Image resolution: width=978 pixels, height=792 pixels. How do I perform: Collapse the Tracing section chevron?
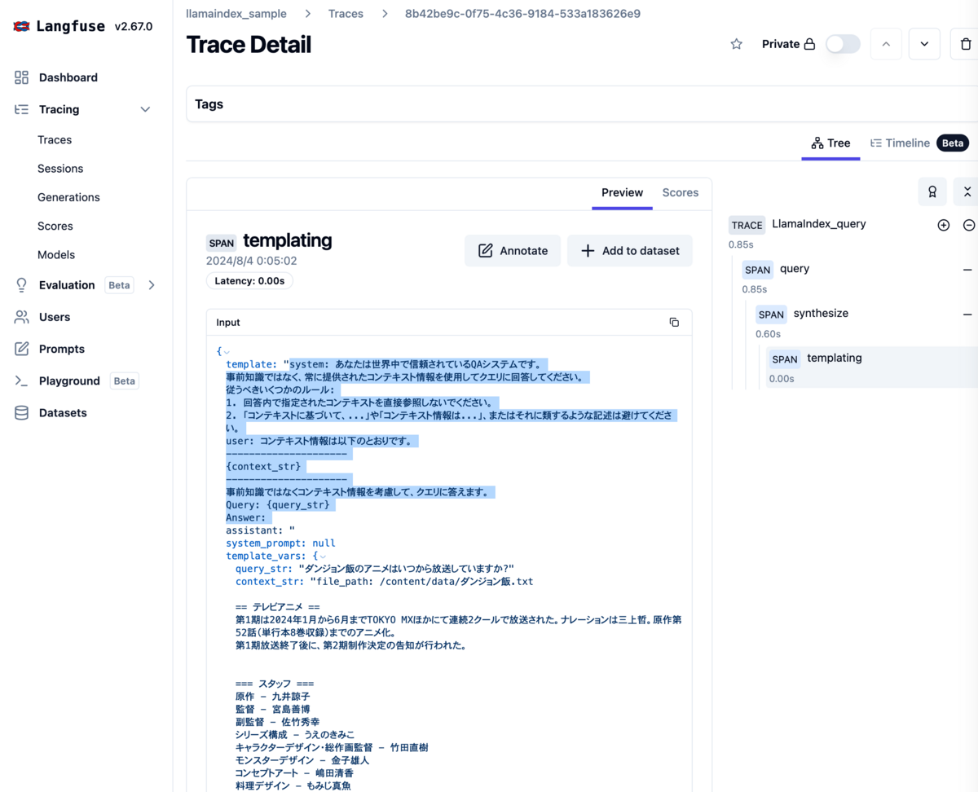pos(145,109)
